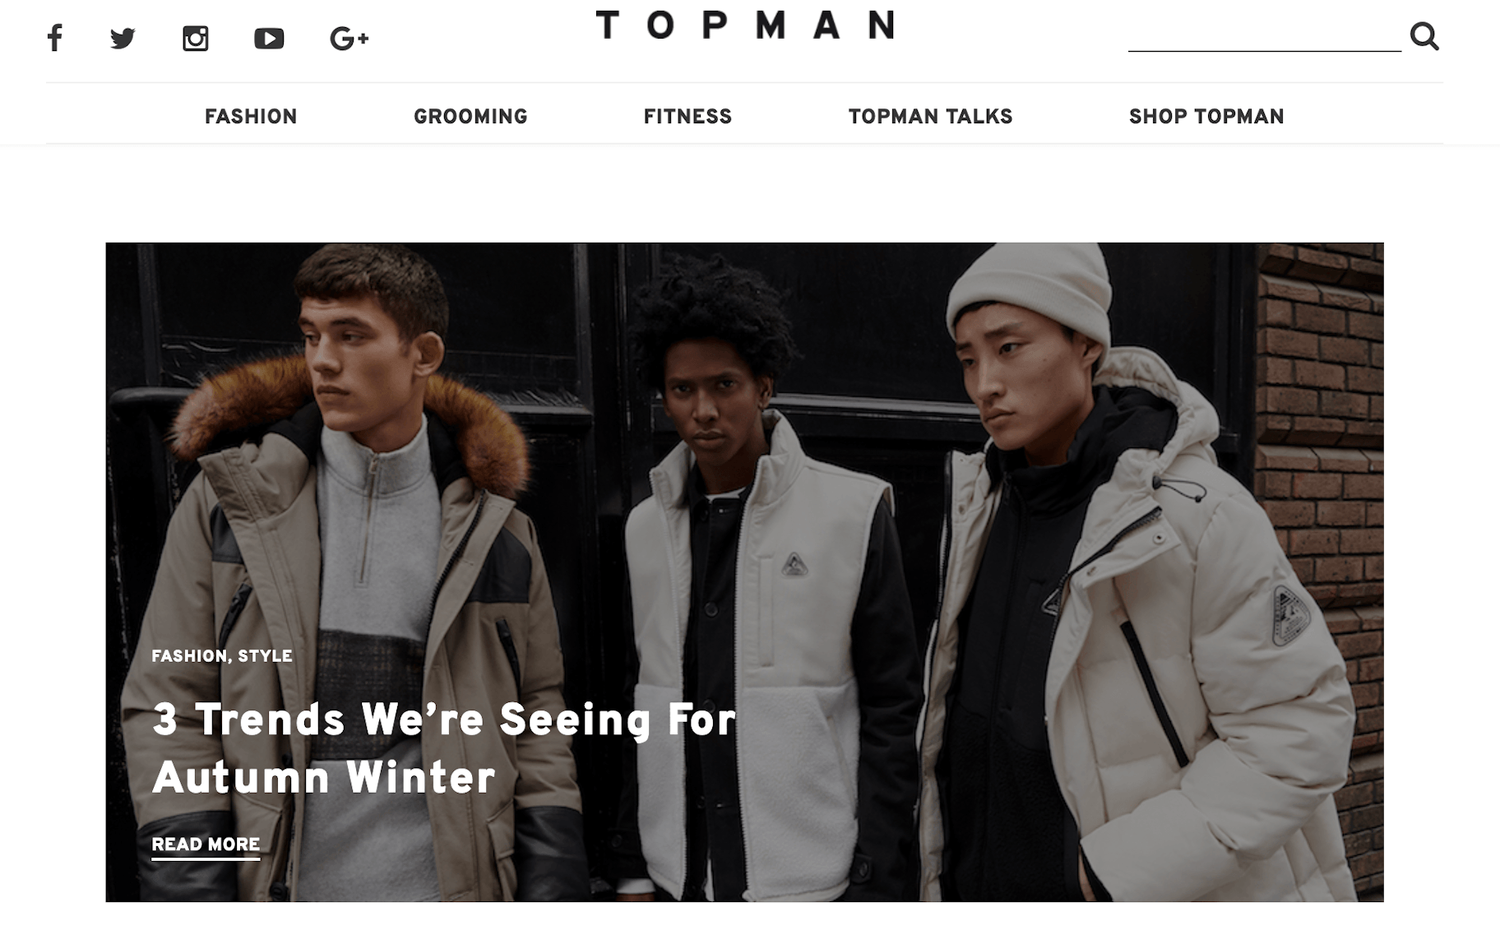Navigate to SHOP TOPMAN
The image size is (1500, 944).
pos(1206,117)
